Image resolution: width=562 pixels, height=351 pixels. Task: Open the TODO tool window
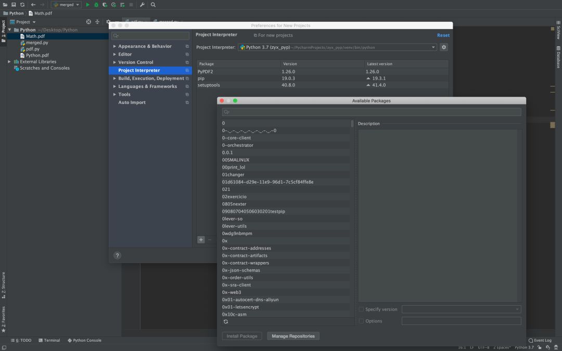pyautogui.click(x=21, y=340)
